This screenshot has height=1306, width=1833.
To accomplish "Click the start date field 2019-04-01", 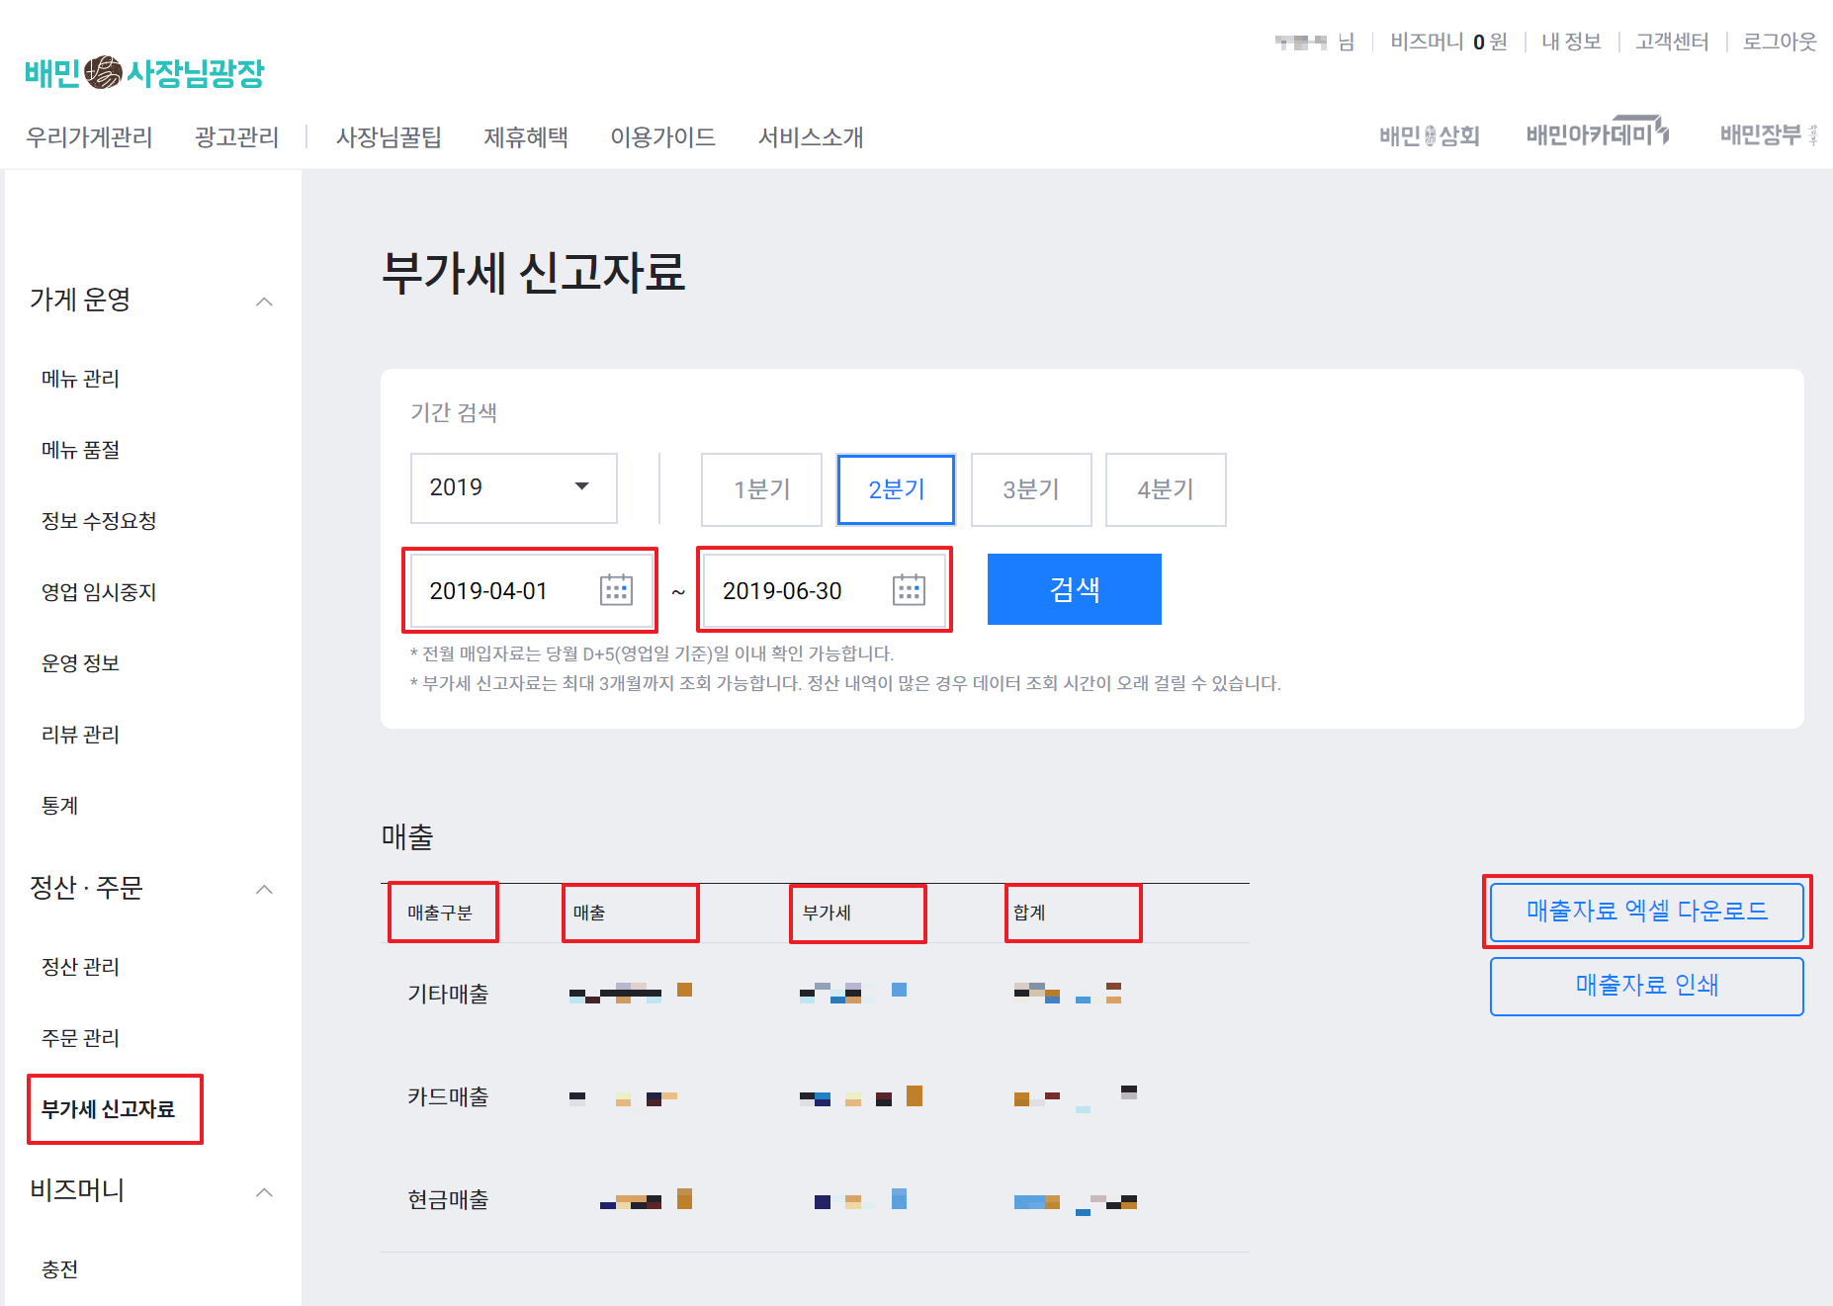I will point(531,590).
